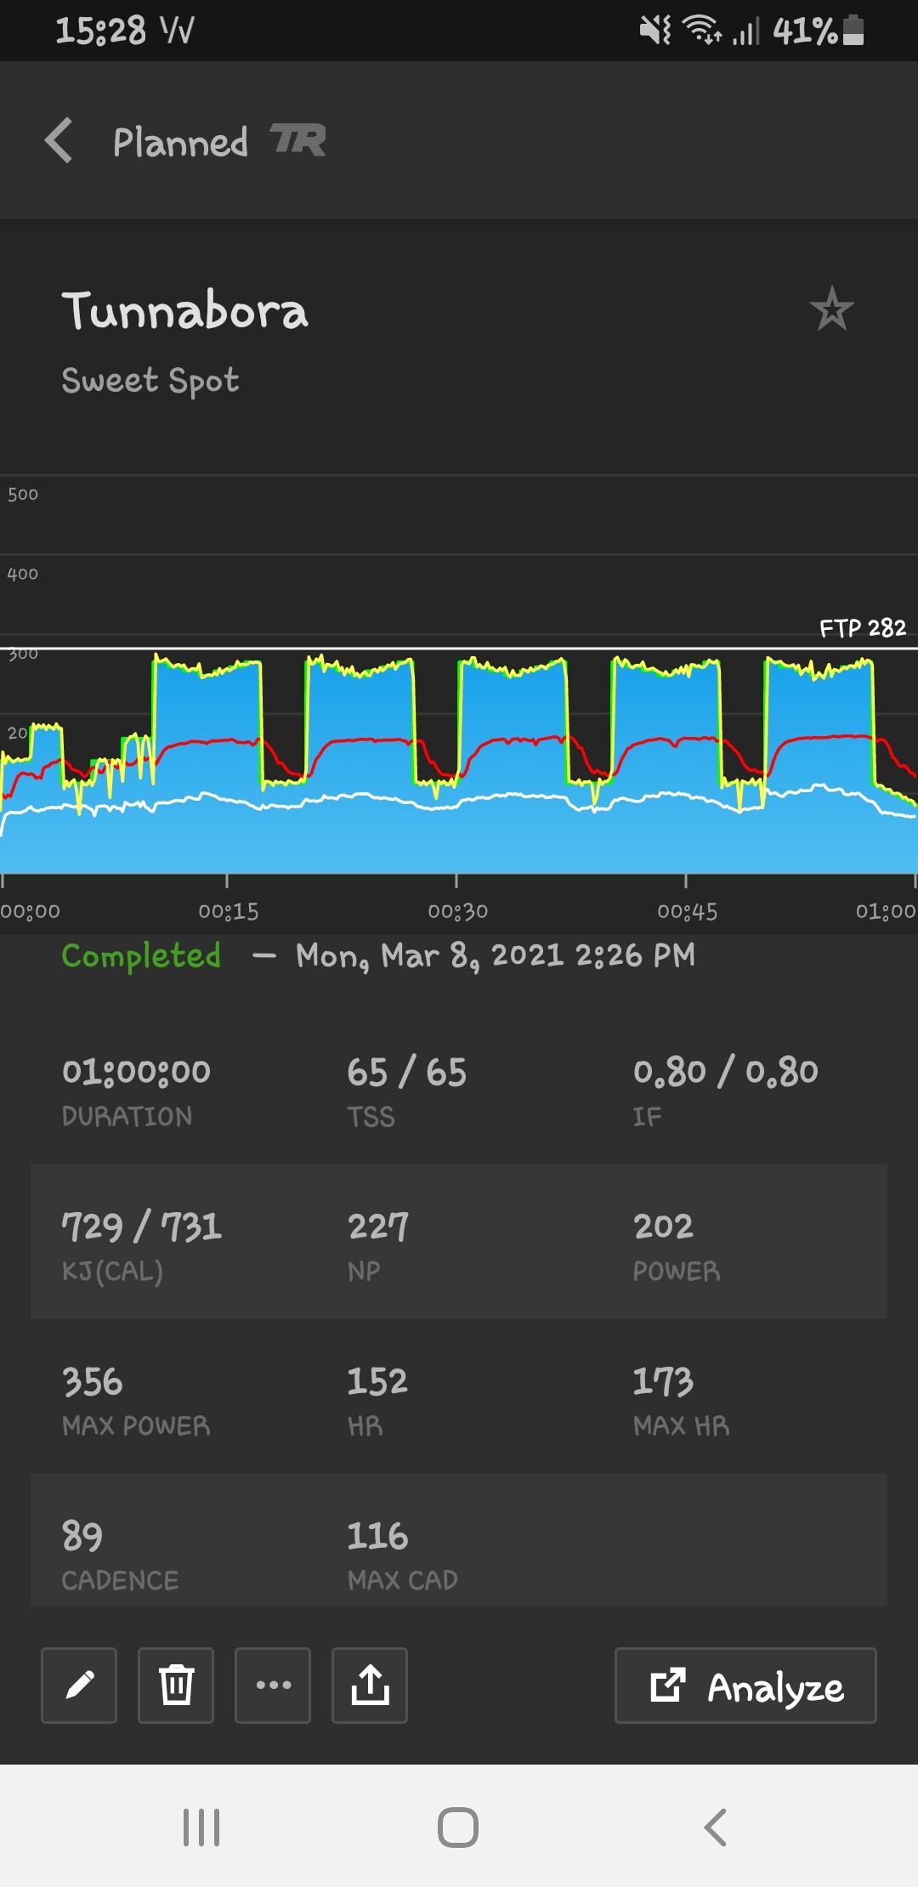This screenshot has height=1887, width=918.
Task: Tap the 729 / 731 KJ(CAL) value
Action: [142, 1227]
